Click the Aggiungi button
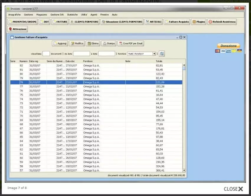The height and width of the screenshot is (196, 251). tap(60, 43)
